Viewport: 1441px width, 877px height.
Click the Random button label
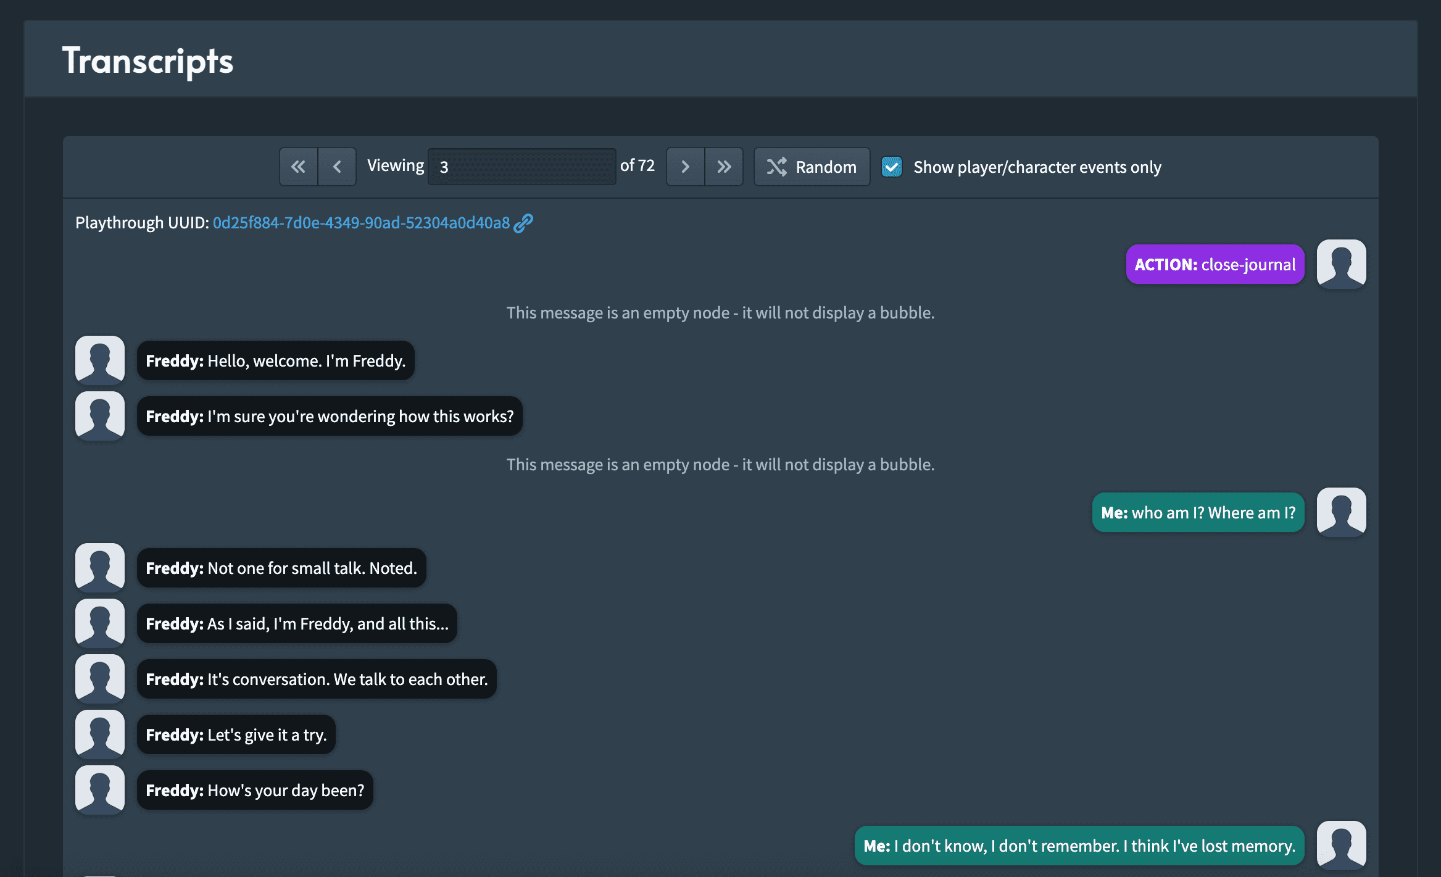(x=826, y=167)
